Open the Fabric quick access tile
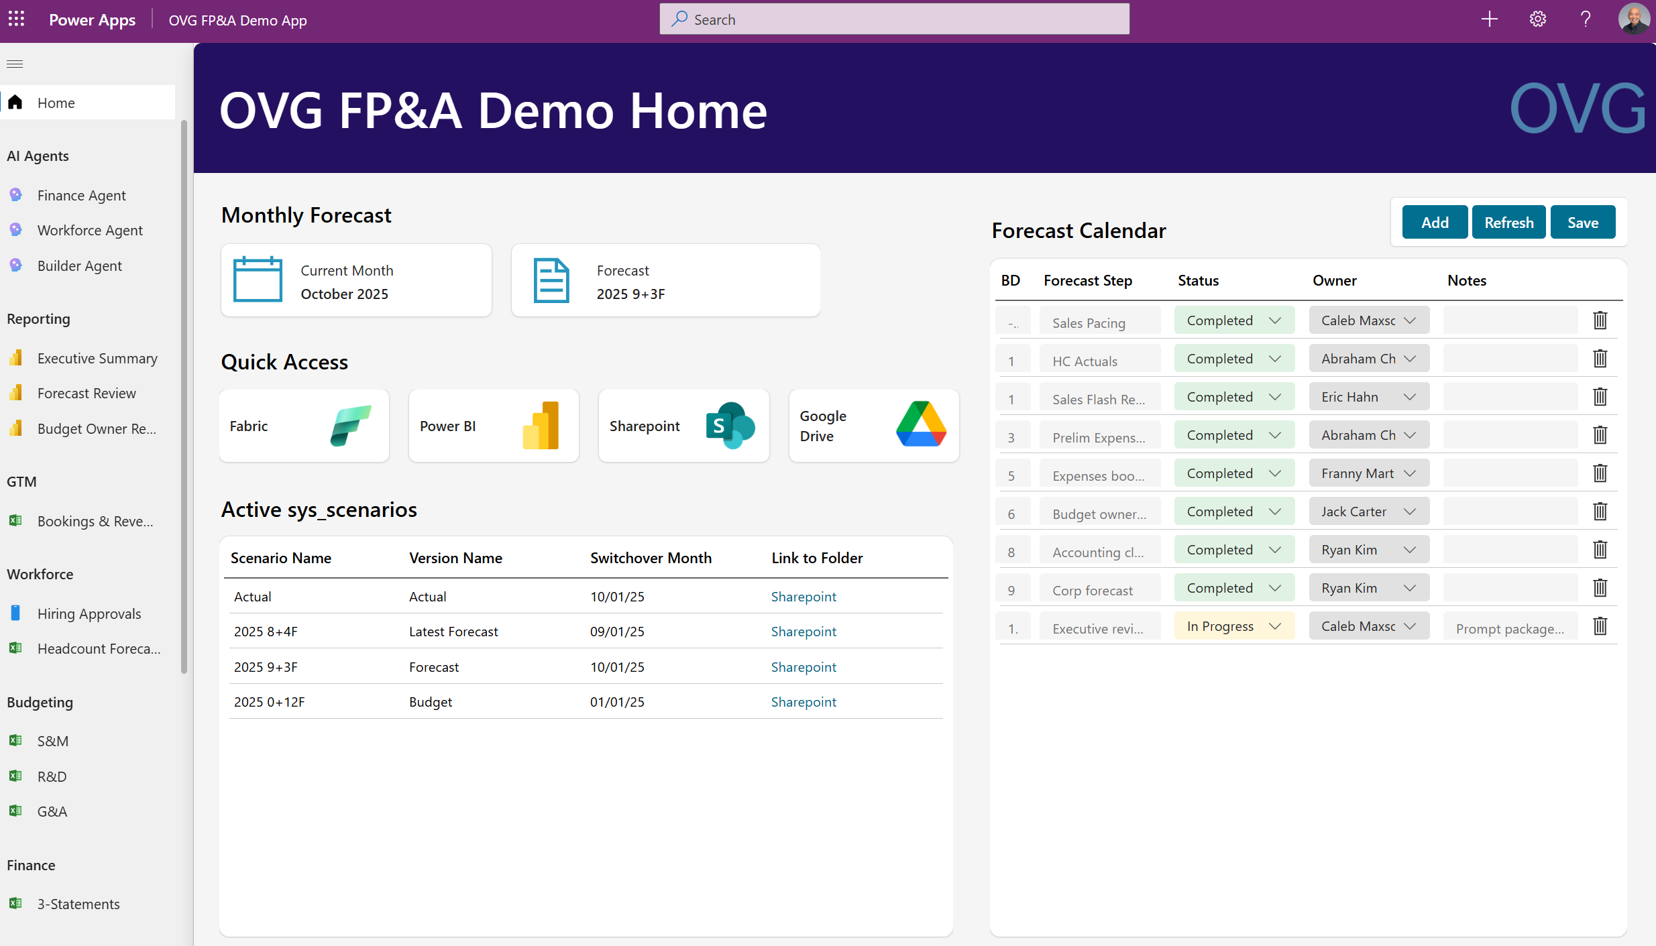 (304, 426)
